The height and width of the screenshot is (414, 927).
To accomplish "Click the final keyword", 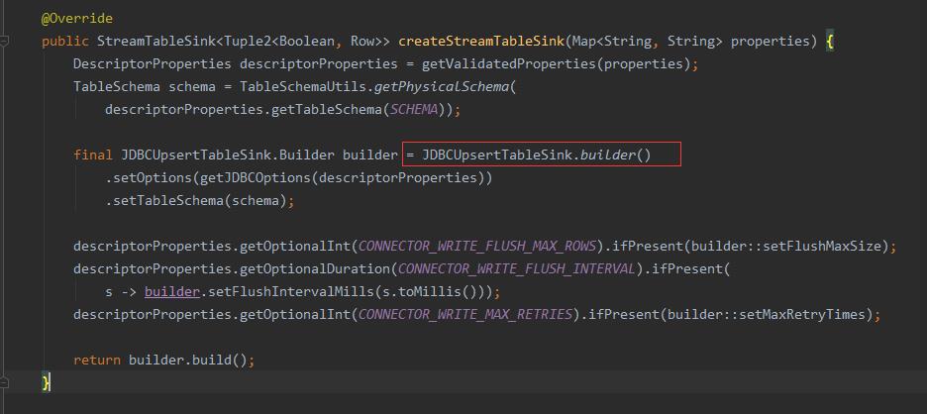I will point(93,155).
